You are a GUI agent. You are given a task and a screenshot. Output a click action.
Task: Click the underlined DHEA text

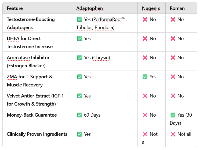coord(13,39)
